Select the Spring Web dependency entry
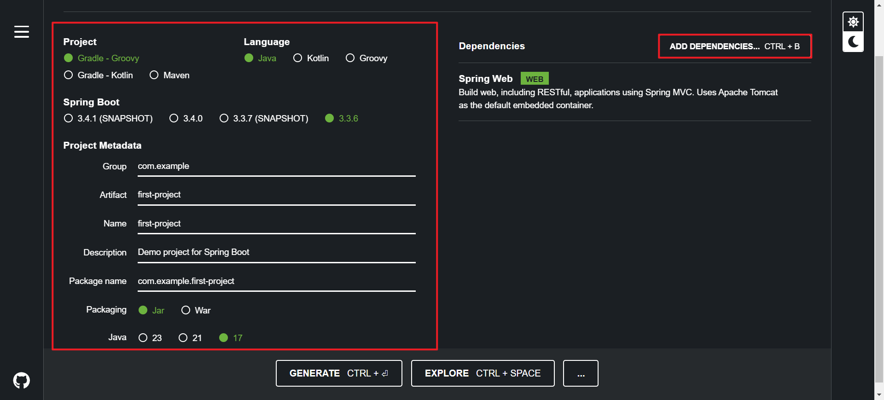884x400 pixels. point(634,92)
